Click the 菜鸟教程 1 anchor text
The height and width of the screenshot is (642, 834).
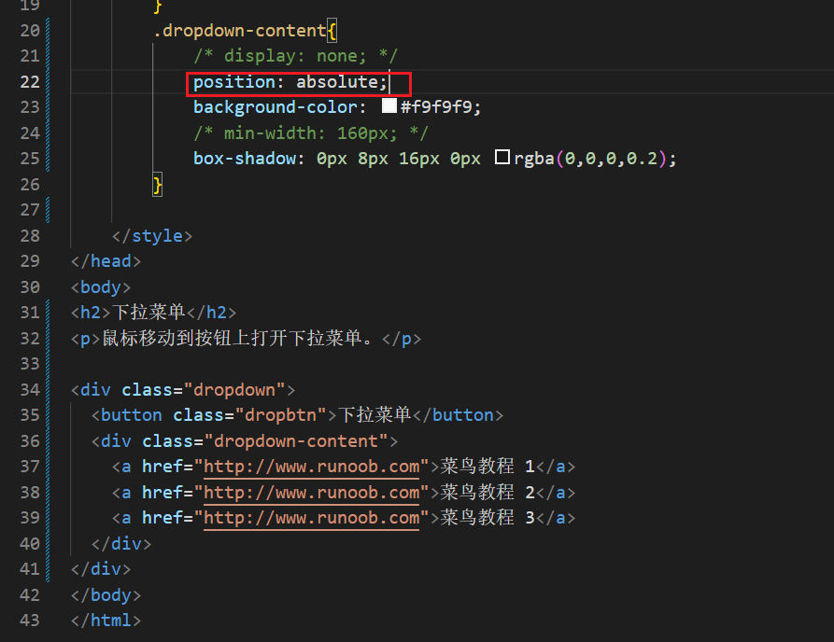(x=488, y=467)
